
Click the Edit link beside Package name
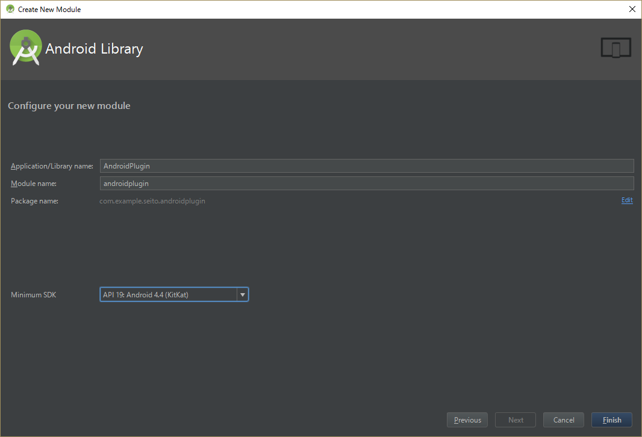627,200
